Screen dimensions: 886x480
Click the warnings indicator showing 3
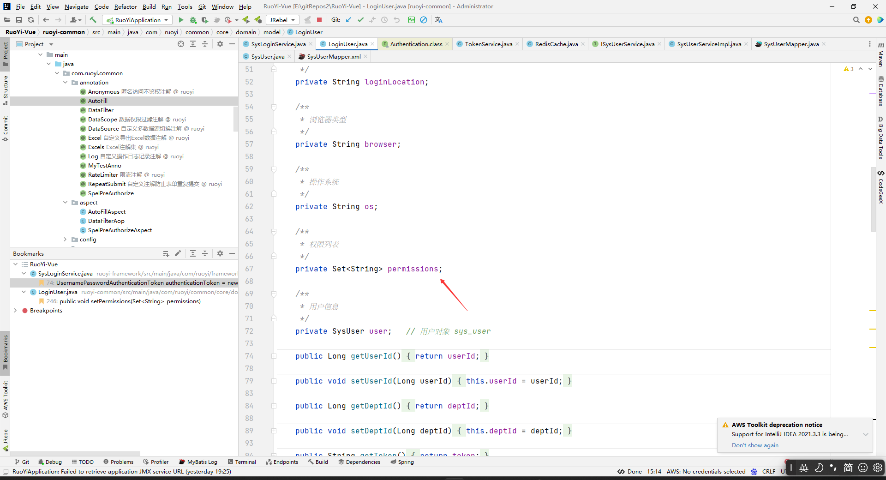(849, 69)
